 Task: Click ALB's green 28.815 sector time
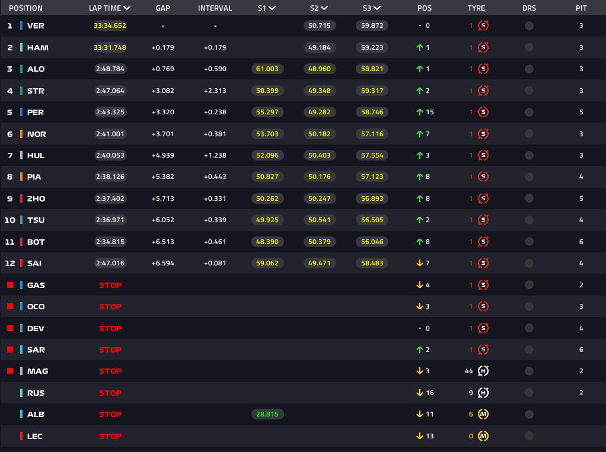[267, 415]
